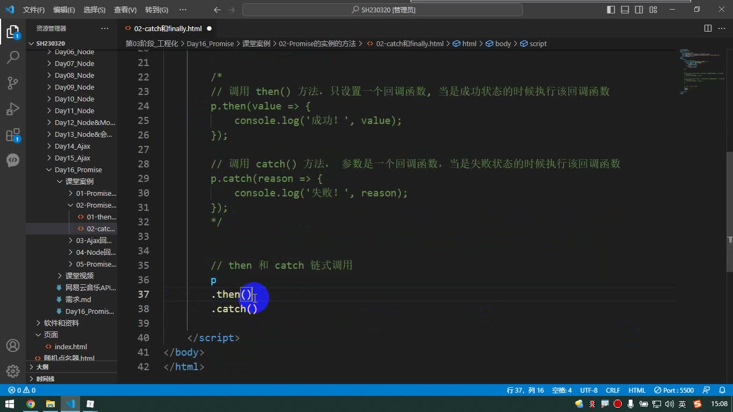
Task: Click the go back arrow in title bar
Action: point(217,10)
